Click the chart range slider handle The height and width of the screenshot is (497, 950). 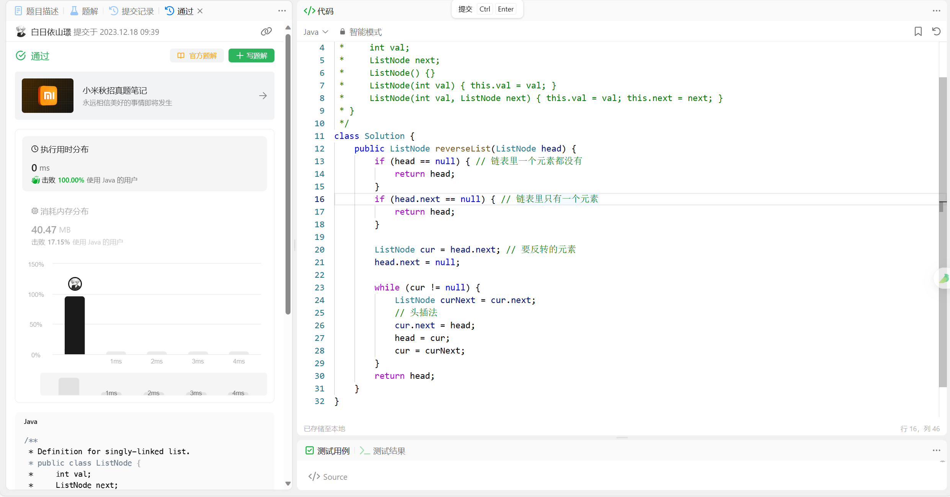(69, 386)
